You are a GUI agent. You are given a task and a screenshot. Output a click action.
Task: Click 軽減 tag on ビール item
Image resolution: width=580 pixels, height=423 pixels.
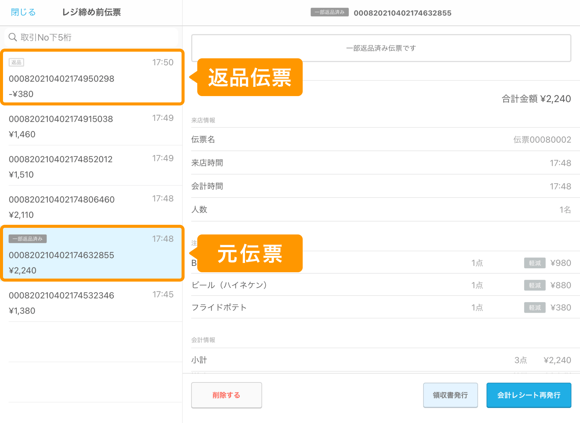(534, 285)
